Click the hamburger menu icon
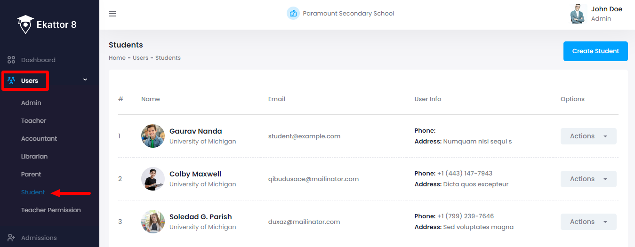635x247 pixels. coord(112,14)
